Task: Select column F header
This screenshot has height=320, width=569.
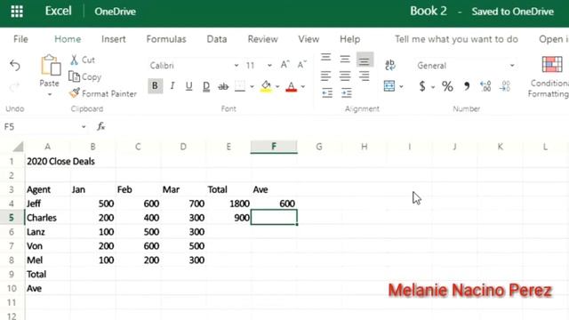Action: 274,147
